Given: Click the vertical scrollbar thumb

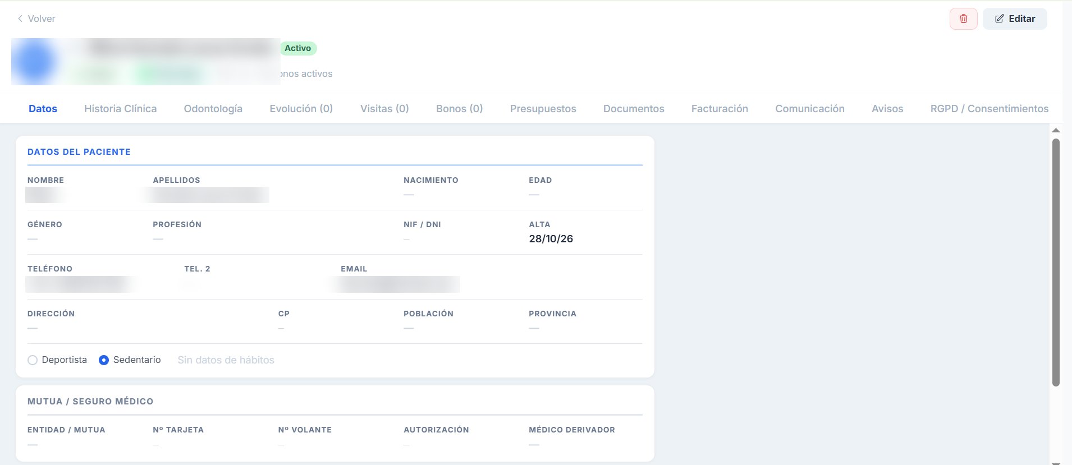Looking at the screenshot, I should (x=1056, y=263).
